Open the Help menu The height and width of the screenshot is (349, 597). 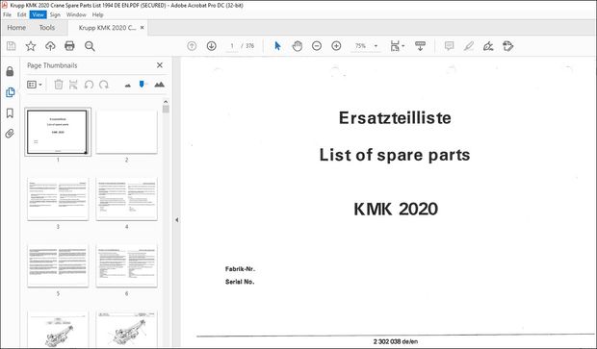tap(98, 14)
